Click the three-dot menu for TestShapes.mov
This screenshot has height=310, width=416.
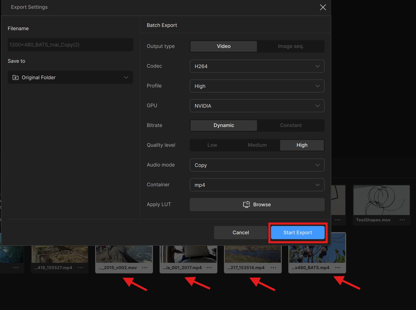pyautogui.click(x=402, y=220)
